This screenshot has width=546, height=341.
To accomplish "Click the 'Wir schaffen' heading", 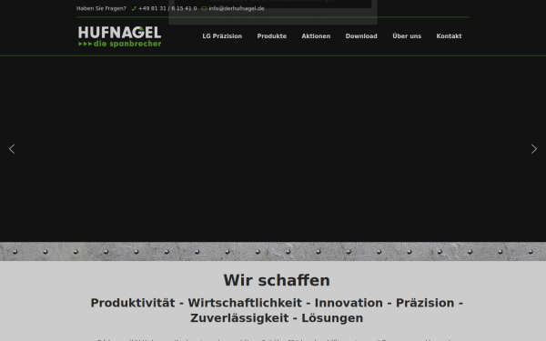I will 277,280.
